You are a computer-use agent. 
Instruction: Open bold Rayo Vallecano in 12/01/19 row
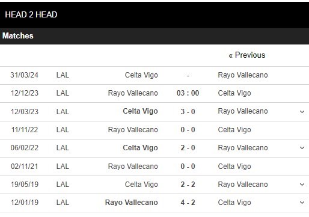pyautogui.click(x=132, y=203)
